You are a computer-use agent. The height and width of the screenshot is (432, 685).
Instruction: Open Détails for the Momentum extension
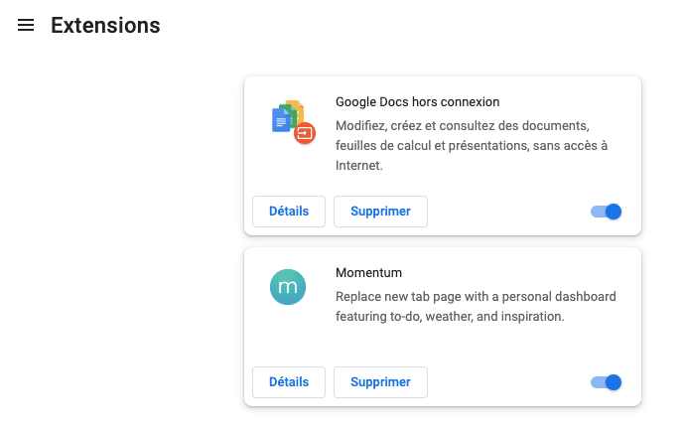coord(289,382)
